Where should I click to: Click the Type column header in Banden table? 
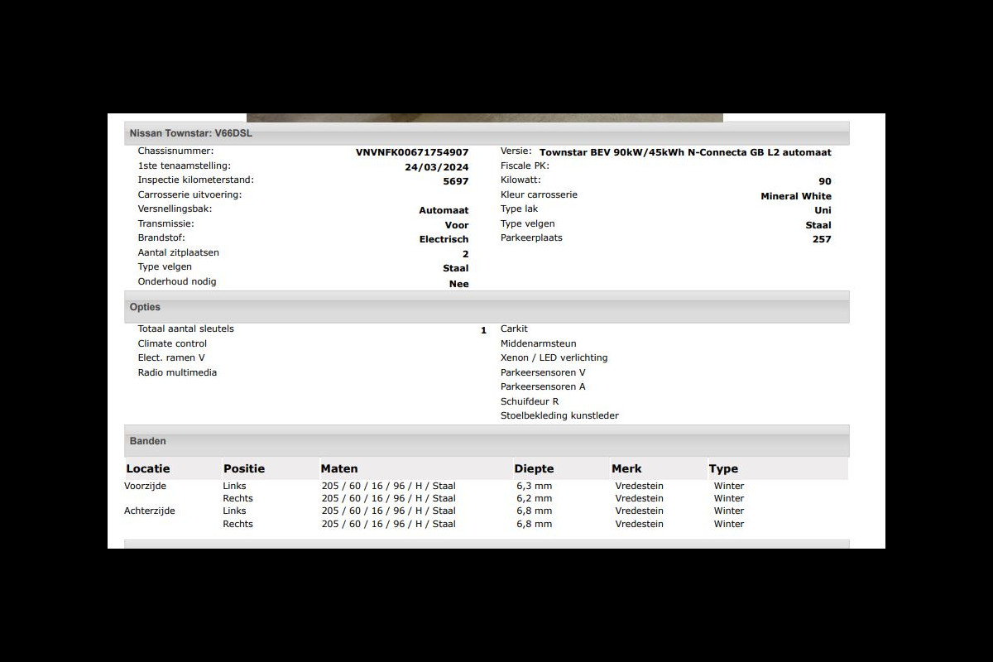[723, 468]
